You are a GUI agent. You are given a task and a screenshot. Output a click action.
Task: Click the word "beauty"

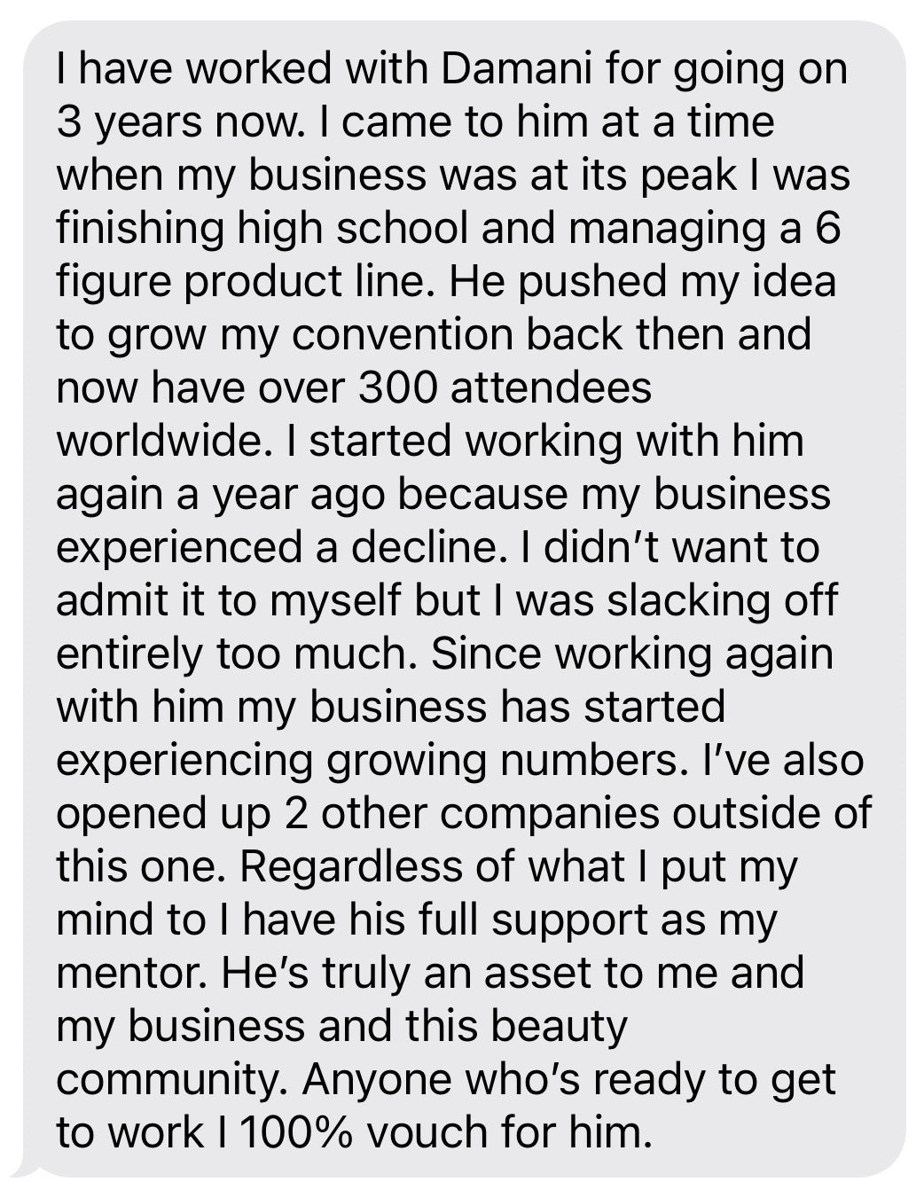[559, 1027]
